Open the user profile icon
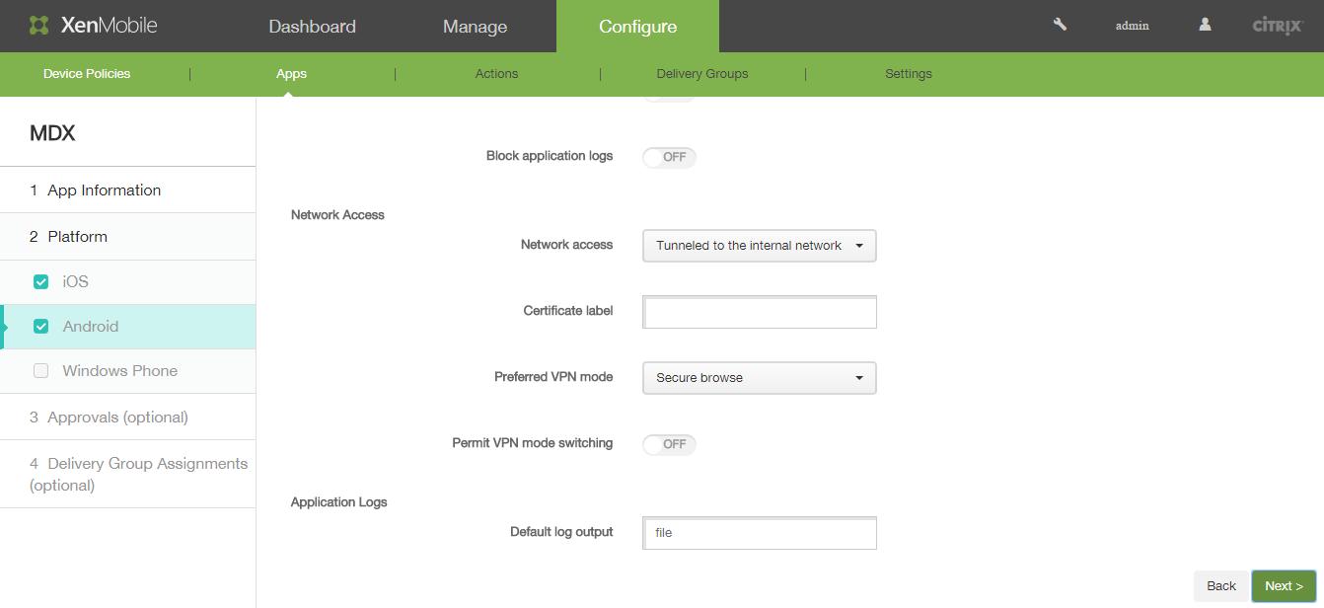This screenshot has width=1324, height=608. click(1205, 25)
